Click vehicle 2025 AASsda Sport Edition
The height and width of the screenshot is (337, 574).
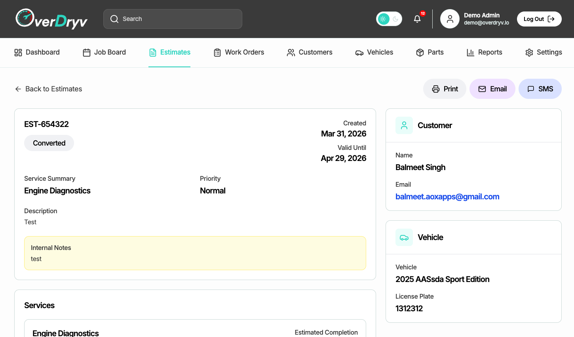pyautogui.click(x=443, y=279)
